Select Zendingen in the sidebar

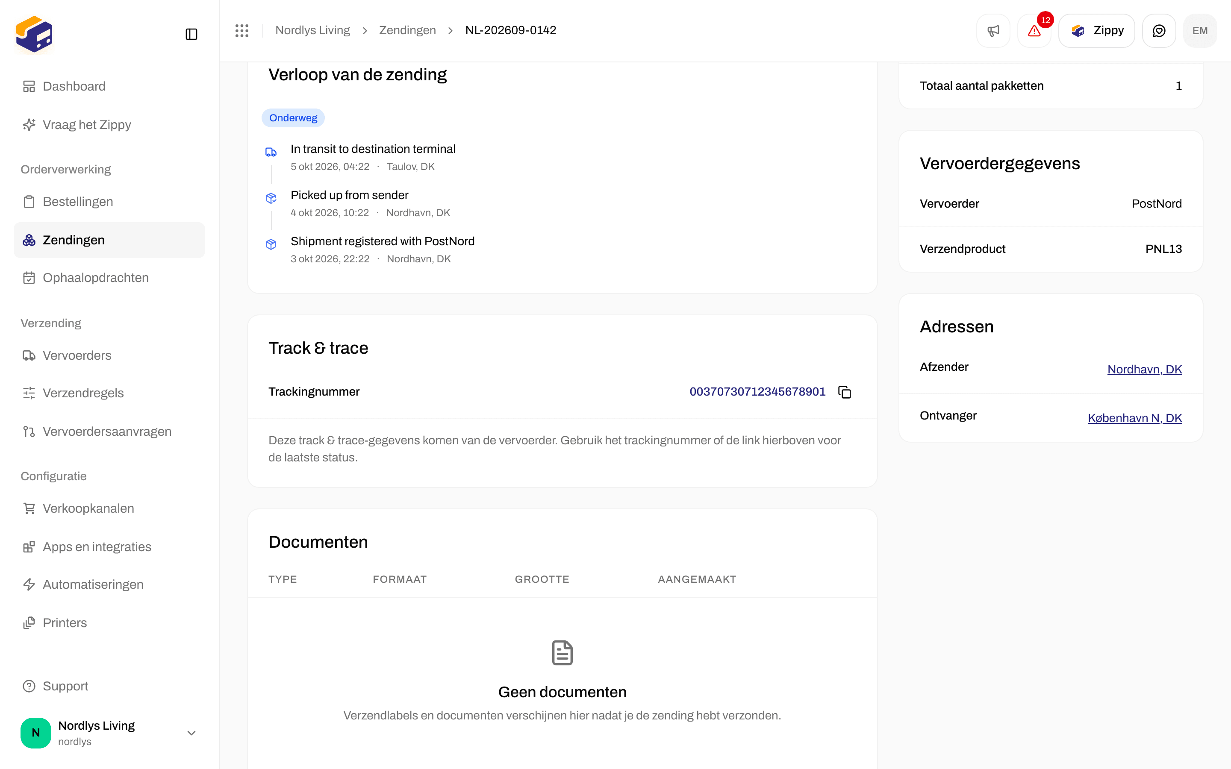coord(109,240)
